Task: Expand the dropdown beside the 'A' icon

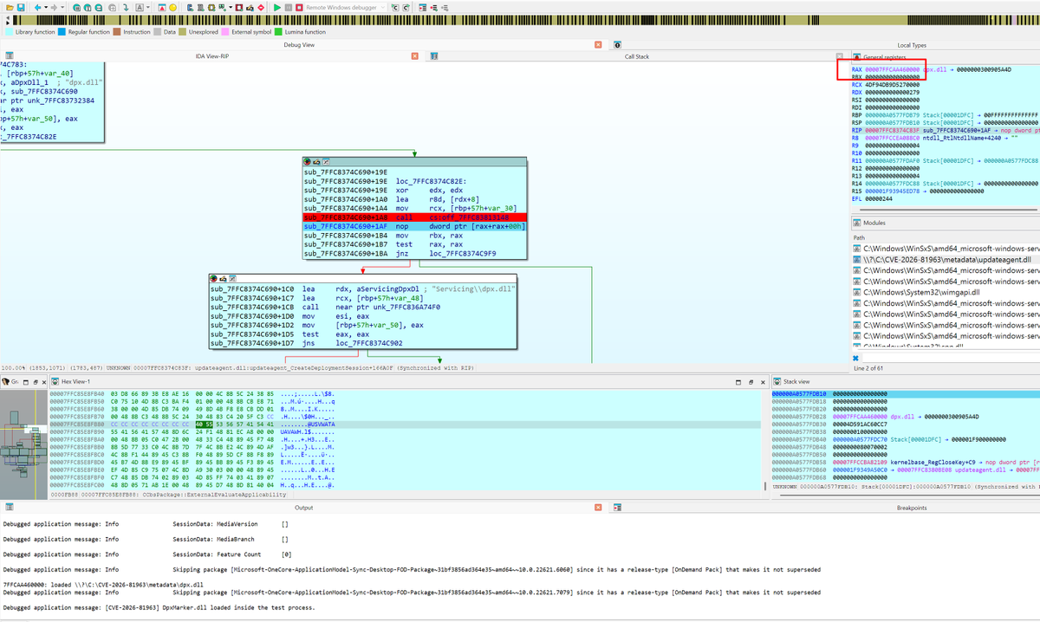Action: click(147, 7)
